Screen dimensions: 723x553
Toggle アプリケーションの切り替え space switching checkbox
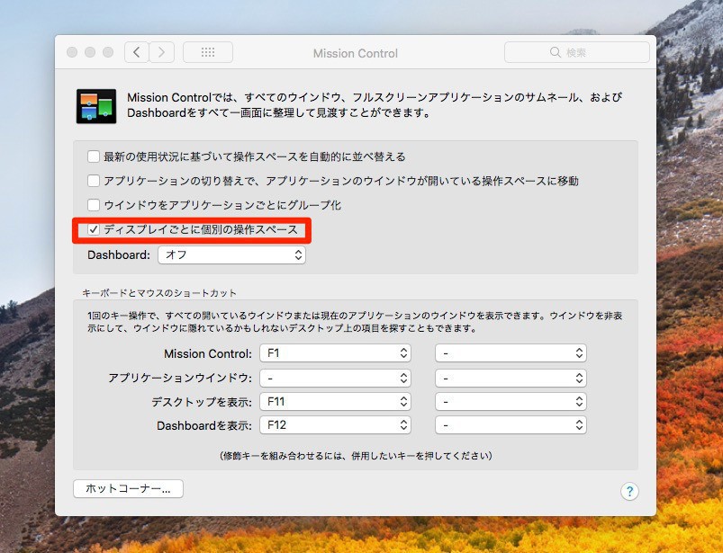(x=94, y=181)
